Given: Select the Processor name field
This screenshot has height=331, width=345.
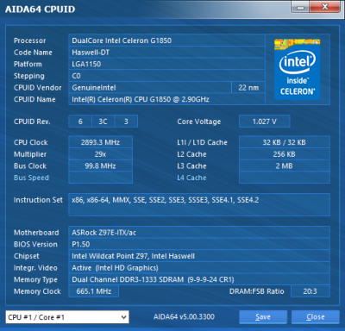Looking at the screenshot, I should coord(166,41).
